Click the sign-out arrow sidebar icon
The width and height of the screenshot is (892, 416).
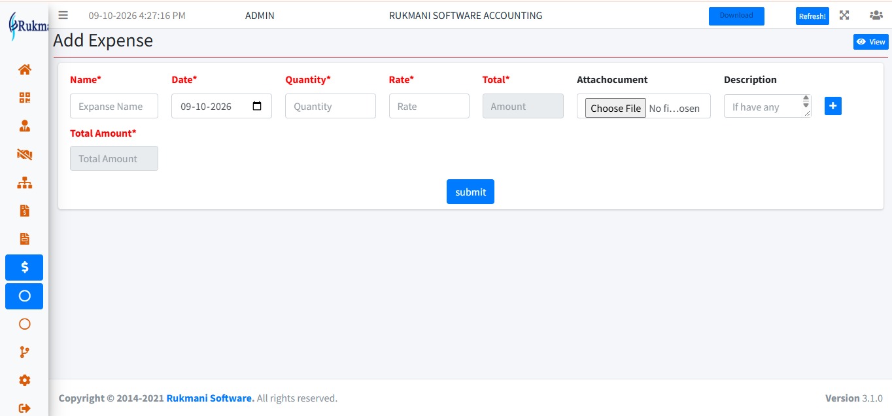(24, 408)
